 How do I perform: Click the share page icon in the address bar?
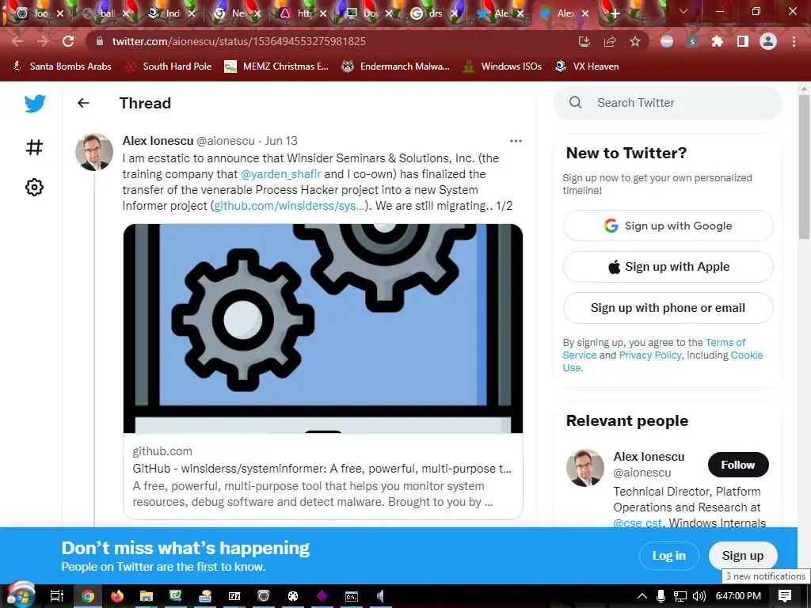pyautogui.click(x=610, y=41)
